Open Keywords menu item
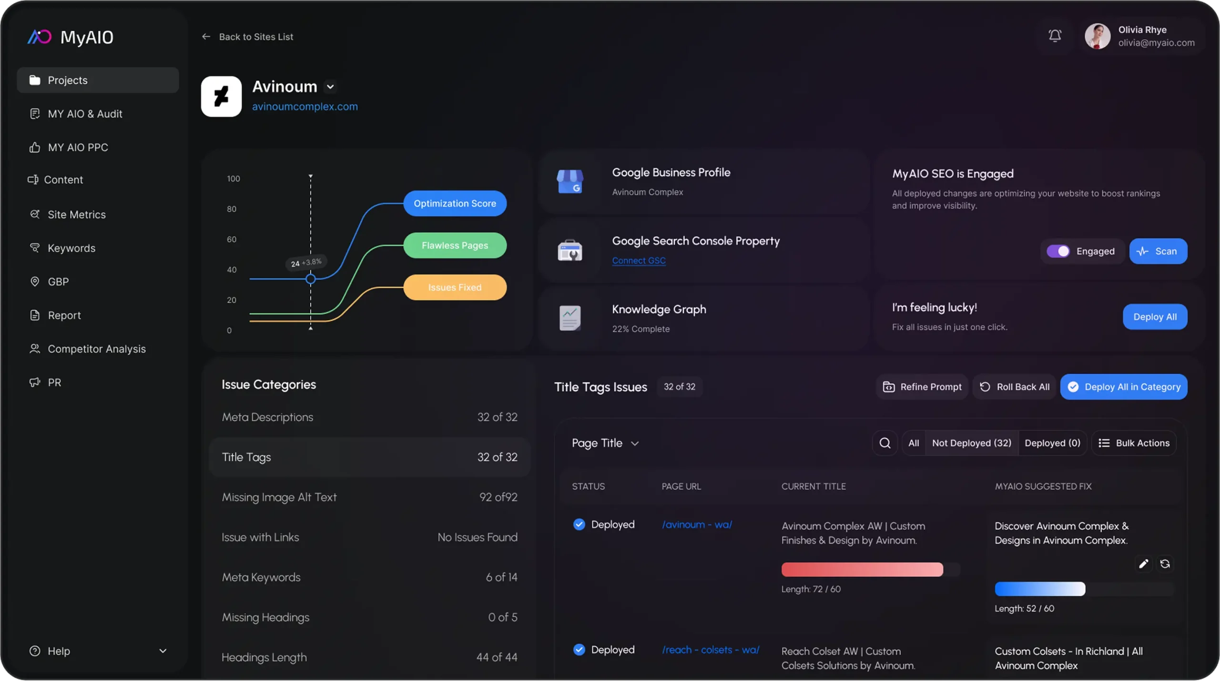 point(98,248)
